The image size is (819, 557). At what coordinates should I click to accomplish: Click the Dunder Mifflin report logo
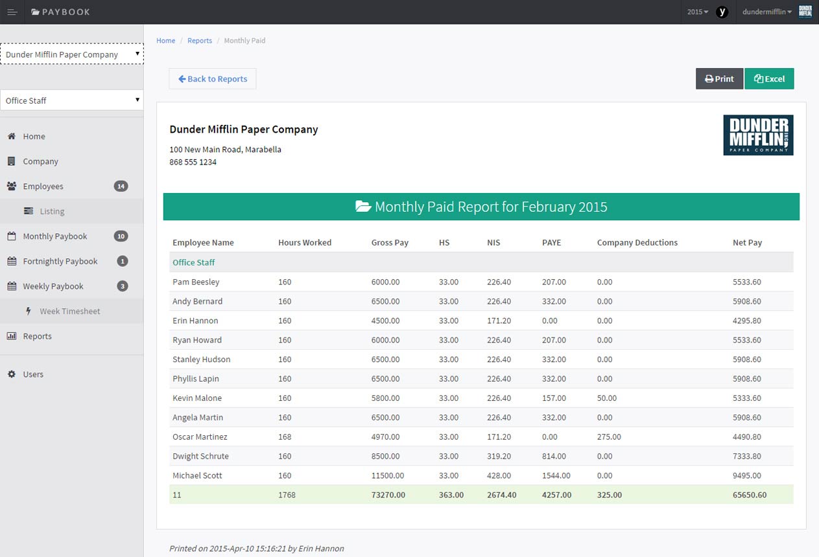pyautogui.click(x=758, y=135)
